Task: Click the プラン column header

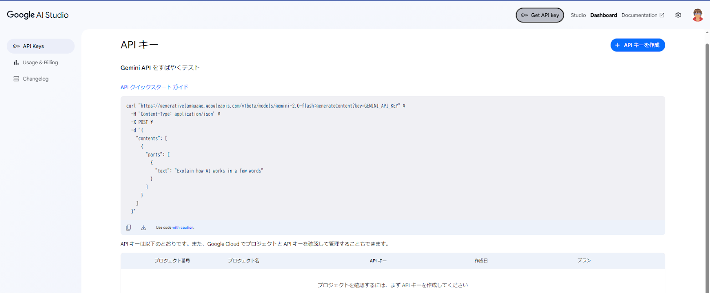Action: pyautogui.click(x=584, y=261)
